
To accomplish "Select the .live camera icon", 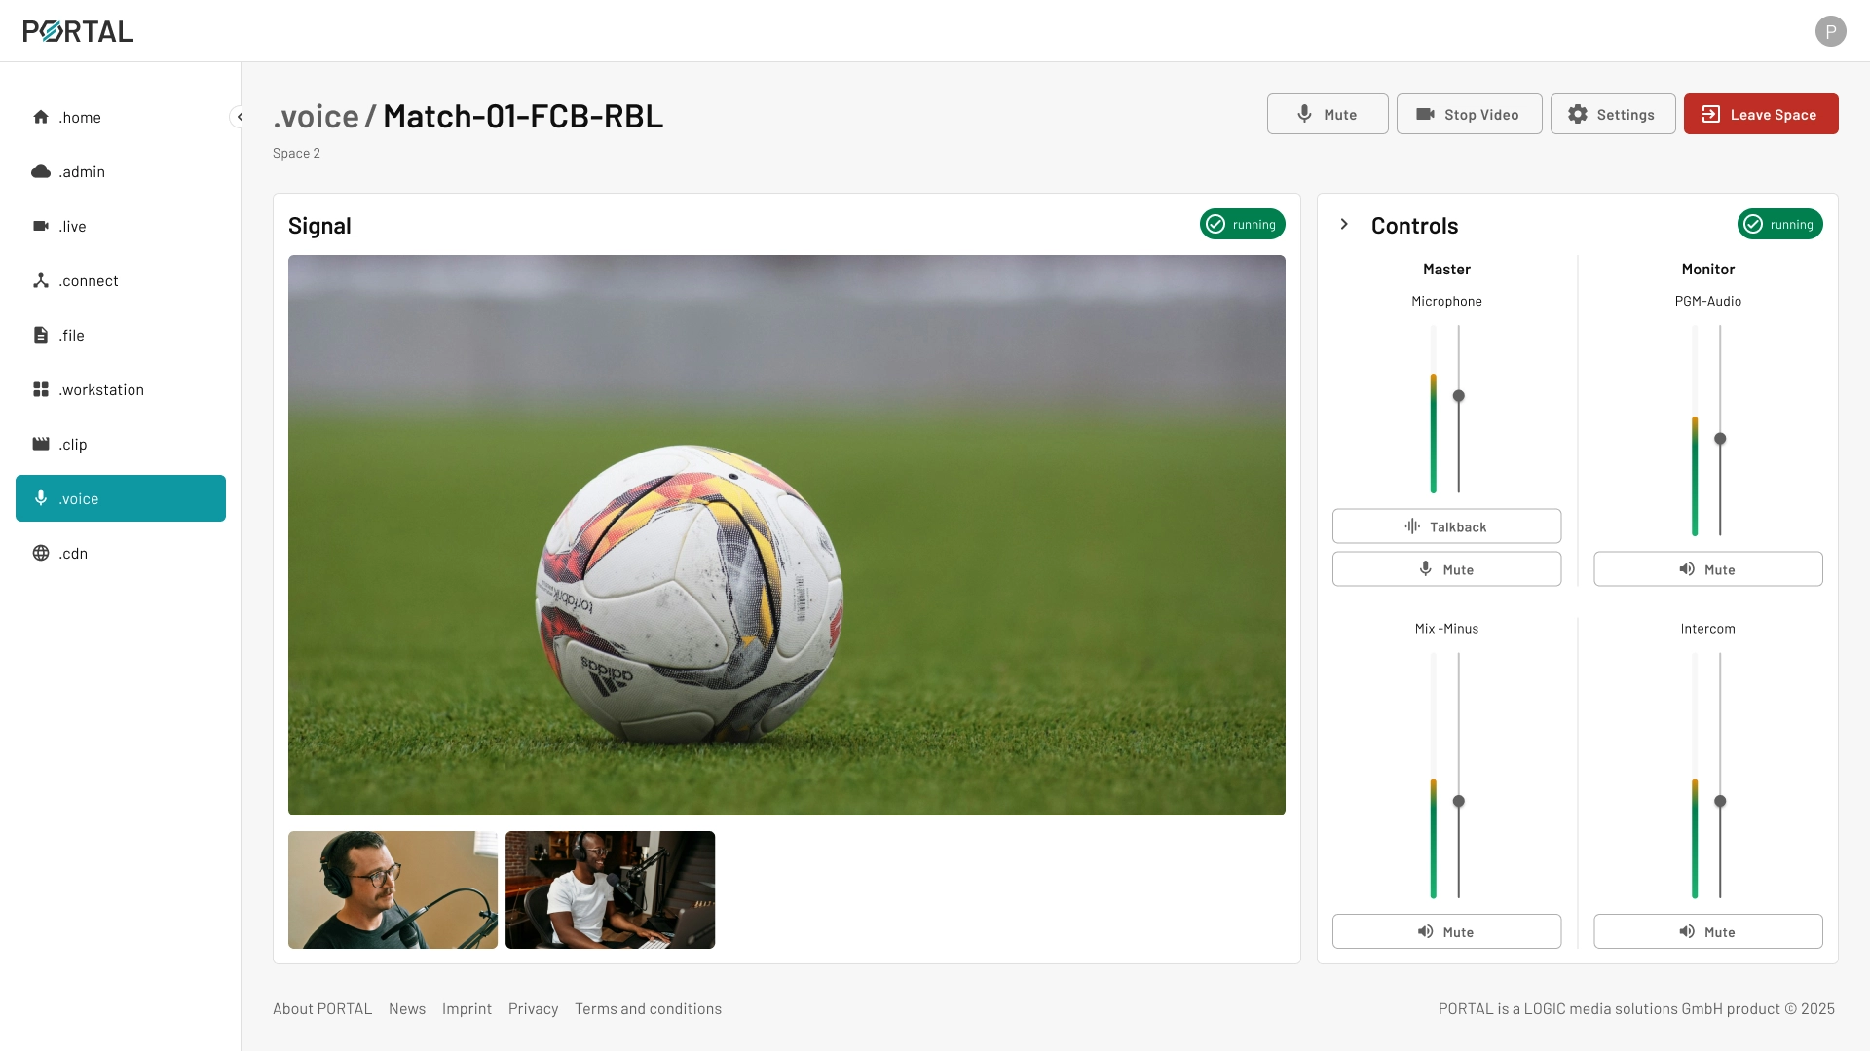I will coord(41,226).
